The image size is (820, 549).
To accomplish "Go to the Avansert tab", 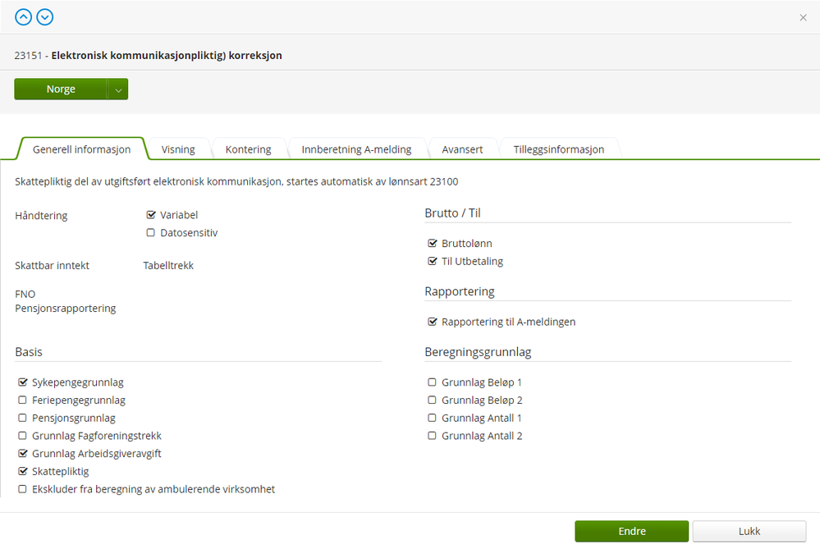I will pyautogui.click(x=462, y=149).
